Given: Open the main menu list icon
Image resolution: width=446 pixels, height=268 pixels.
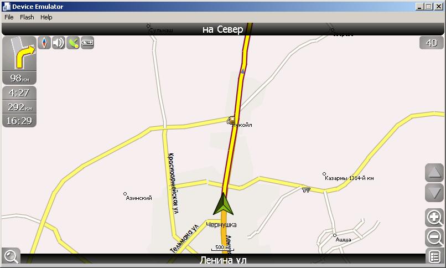Looking at the screenshot, I should 434,256.
